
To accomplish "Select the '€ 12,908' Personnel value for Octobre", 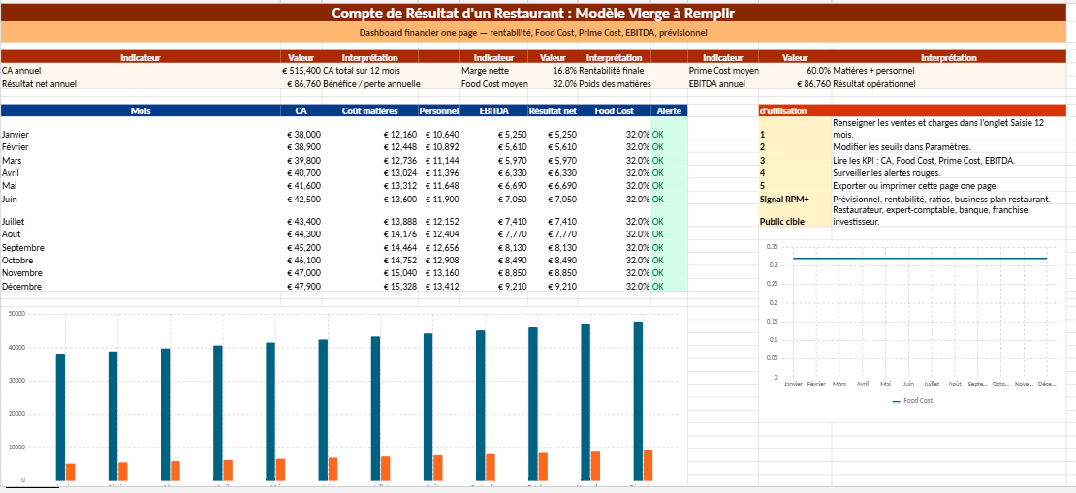I will pyautogui.click(x=438, y=261).
